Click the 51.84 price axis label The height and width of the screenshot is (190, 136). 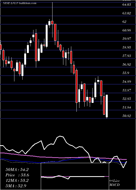click(127, 107)
